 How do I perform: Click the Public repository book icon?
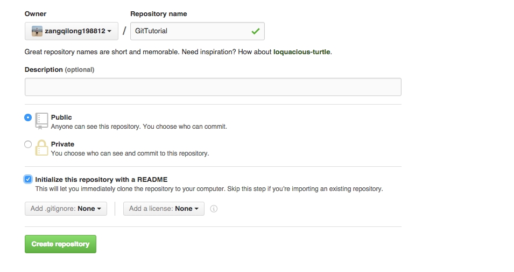pyautogui.click(x=41, y=121)
